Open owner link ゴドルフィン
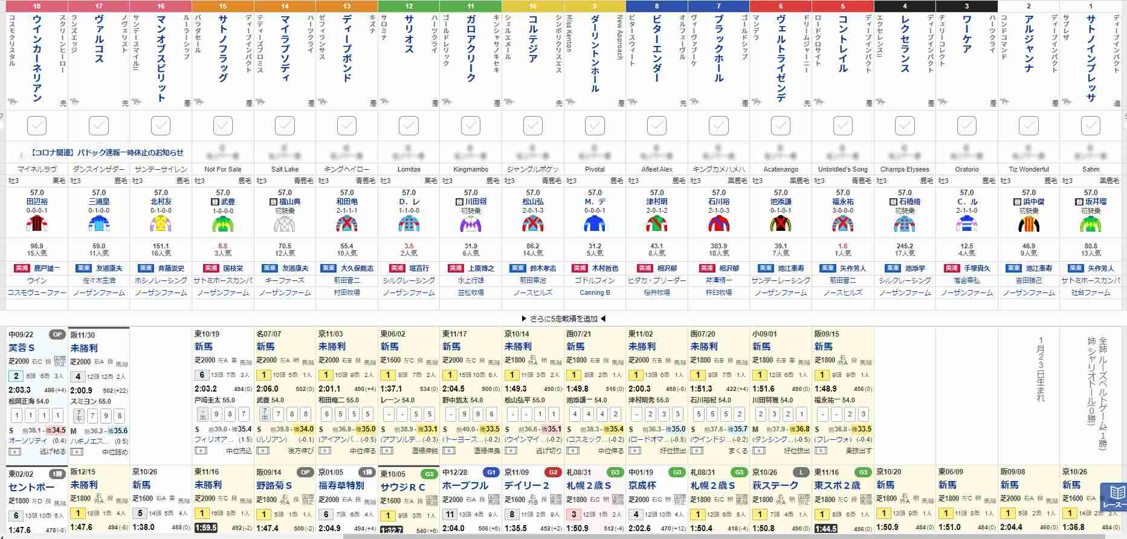 pos(595,280)
